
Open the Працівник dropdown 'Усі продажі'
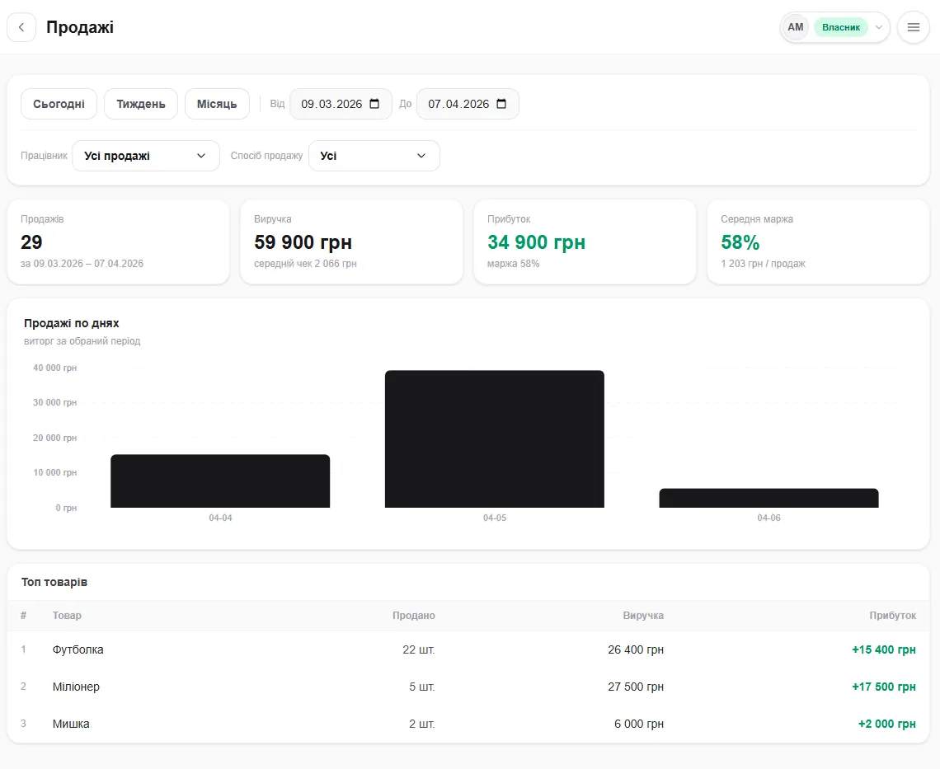tap(146, 156)
